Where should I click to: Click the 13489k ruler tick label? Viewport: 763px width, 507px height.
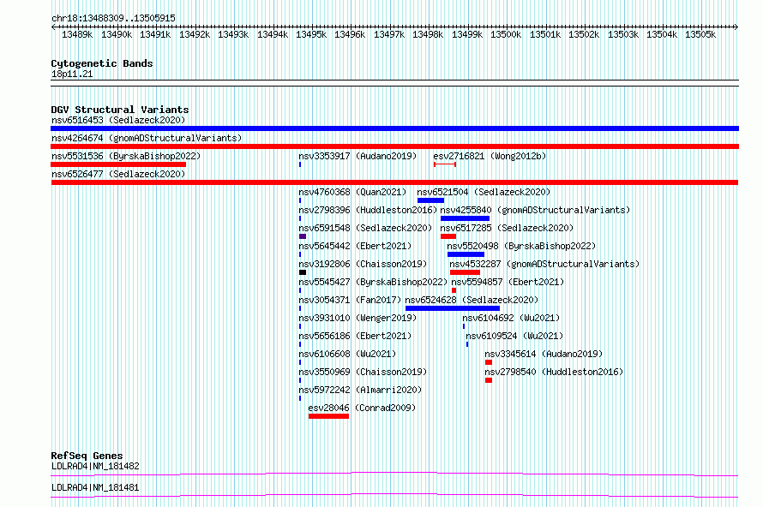77,34
